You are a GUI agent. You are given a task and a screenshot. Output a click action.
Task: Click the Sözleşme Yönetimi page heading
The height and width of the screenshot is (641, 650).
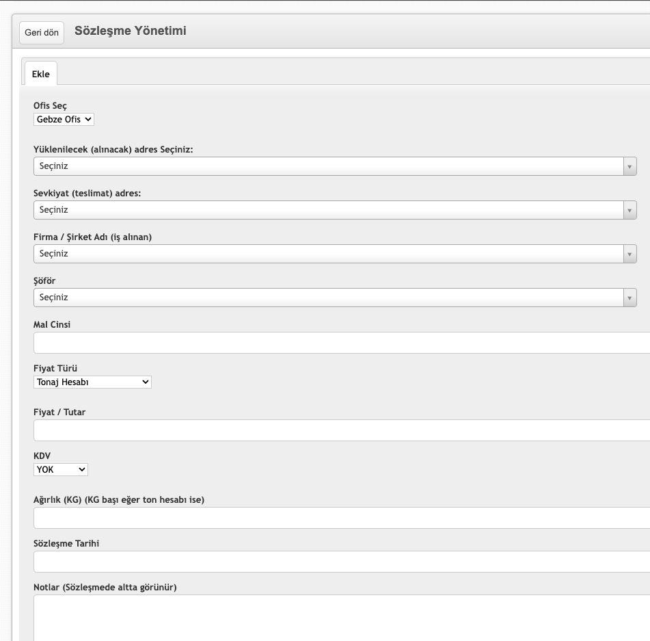click(x=130, y=31)
